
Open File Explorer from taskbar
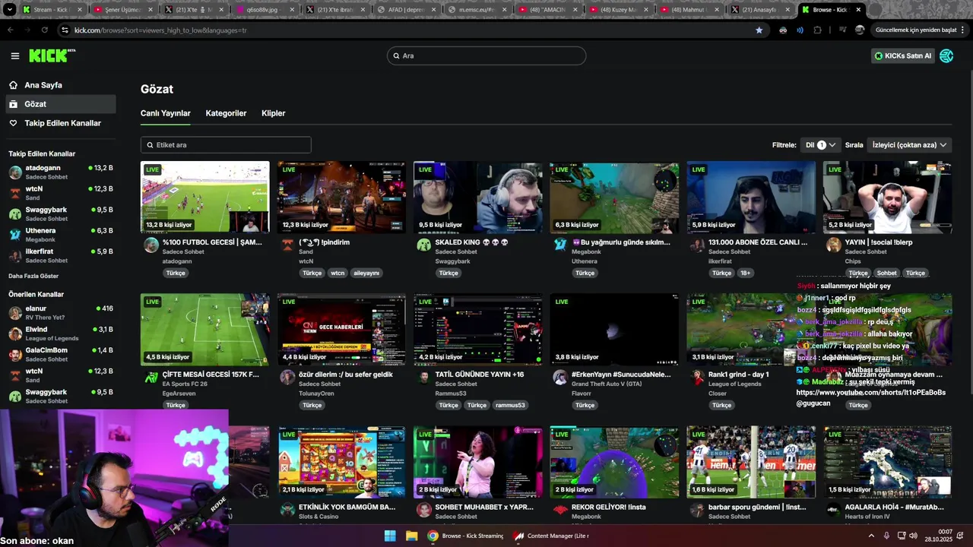(x=411, y=536)
